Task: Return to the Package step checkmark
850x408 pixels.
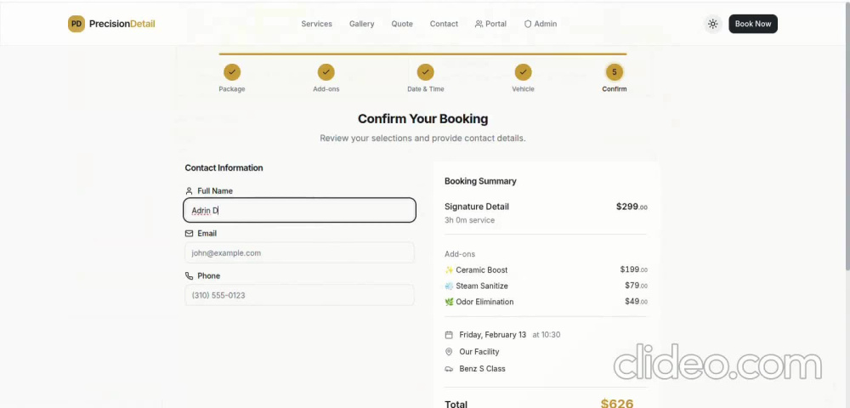Action: point(232,71)
